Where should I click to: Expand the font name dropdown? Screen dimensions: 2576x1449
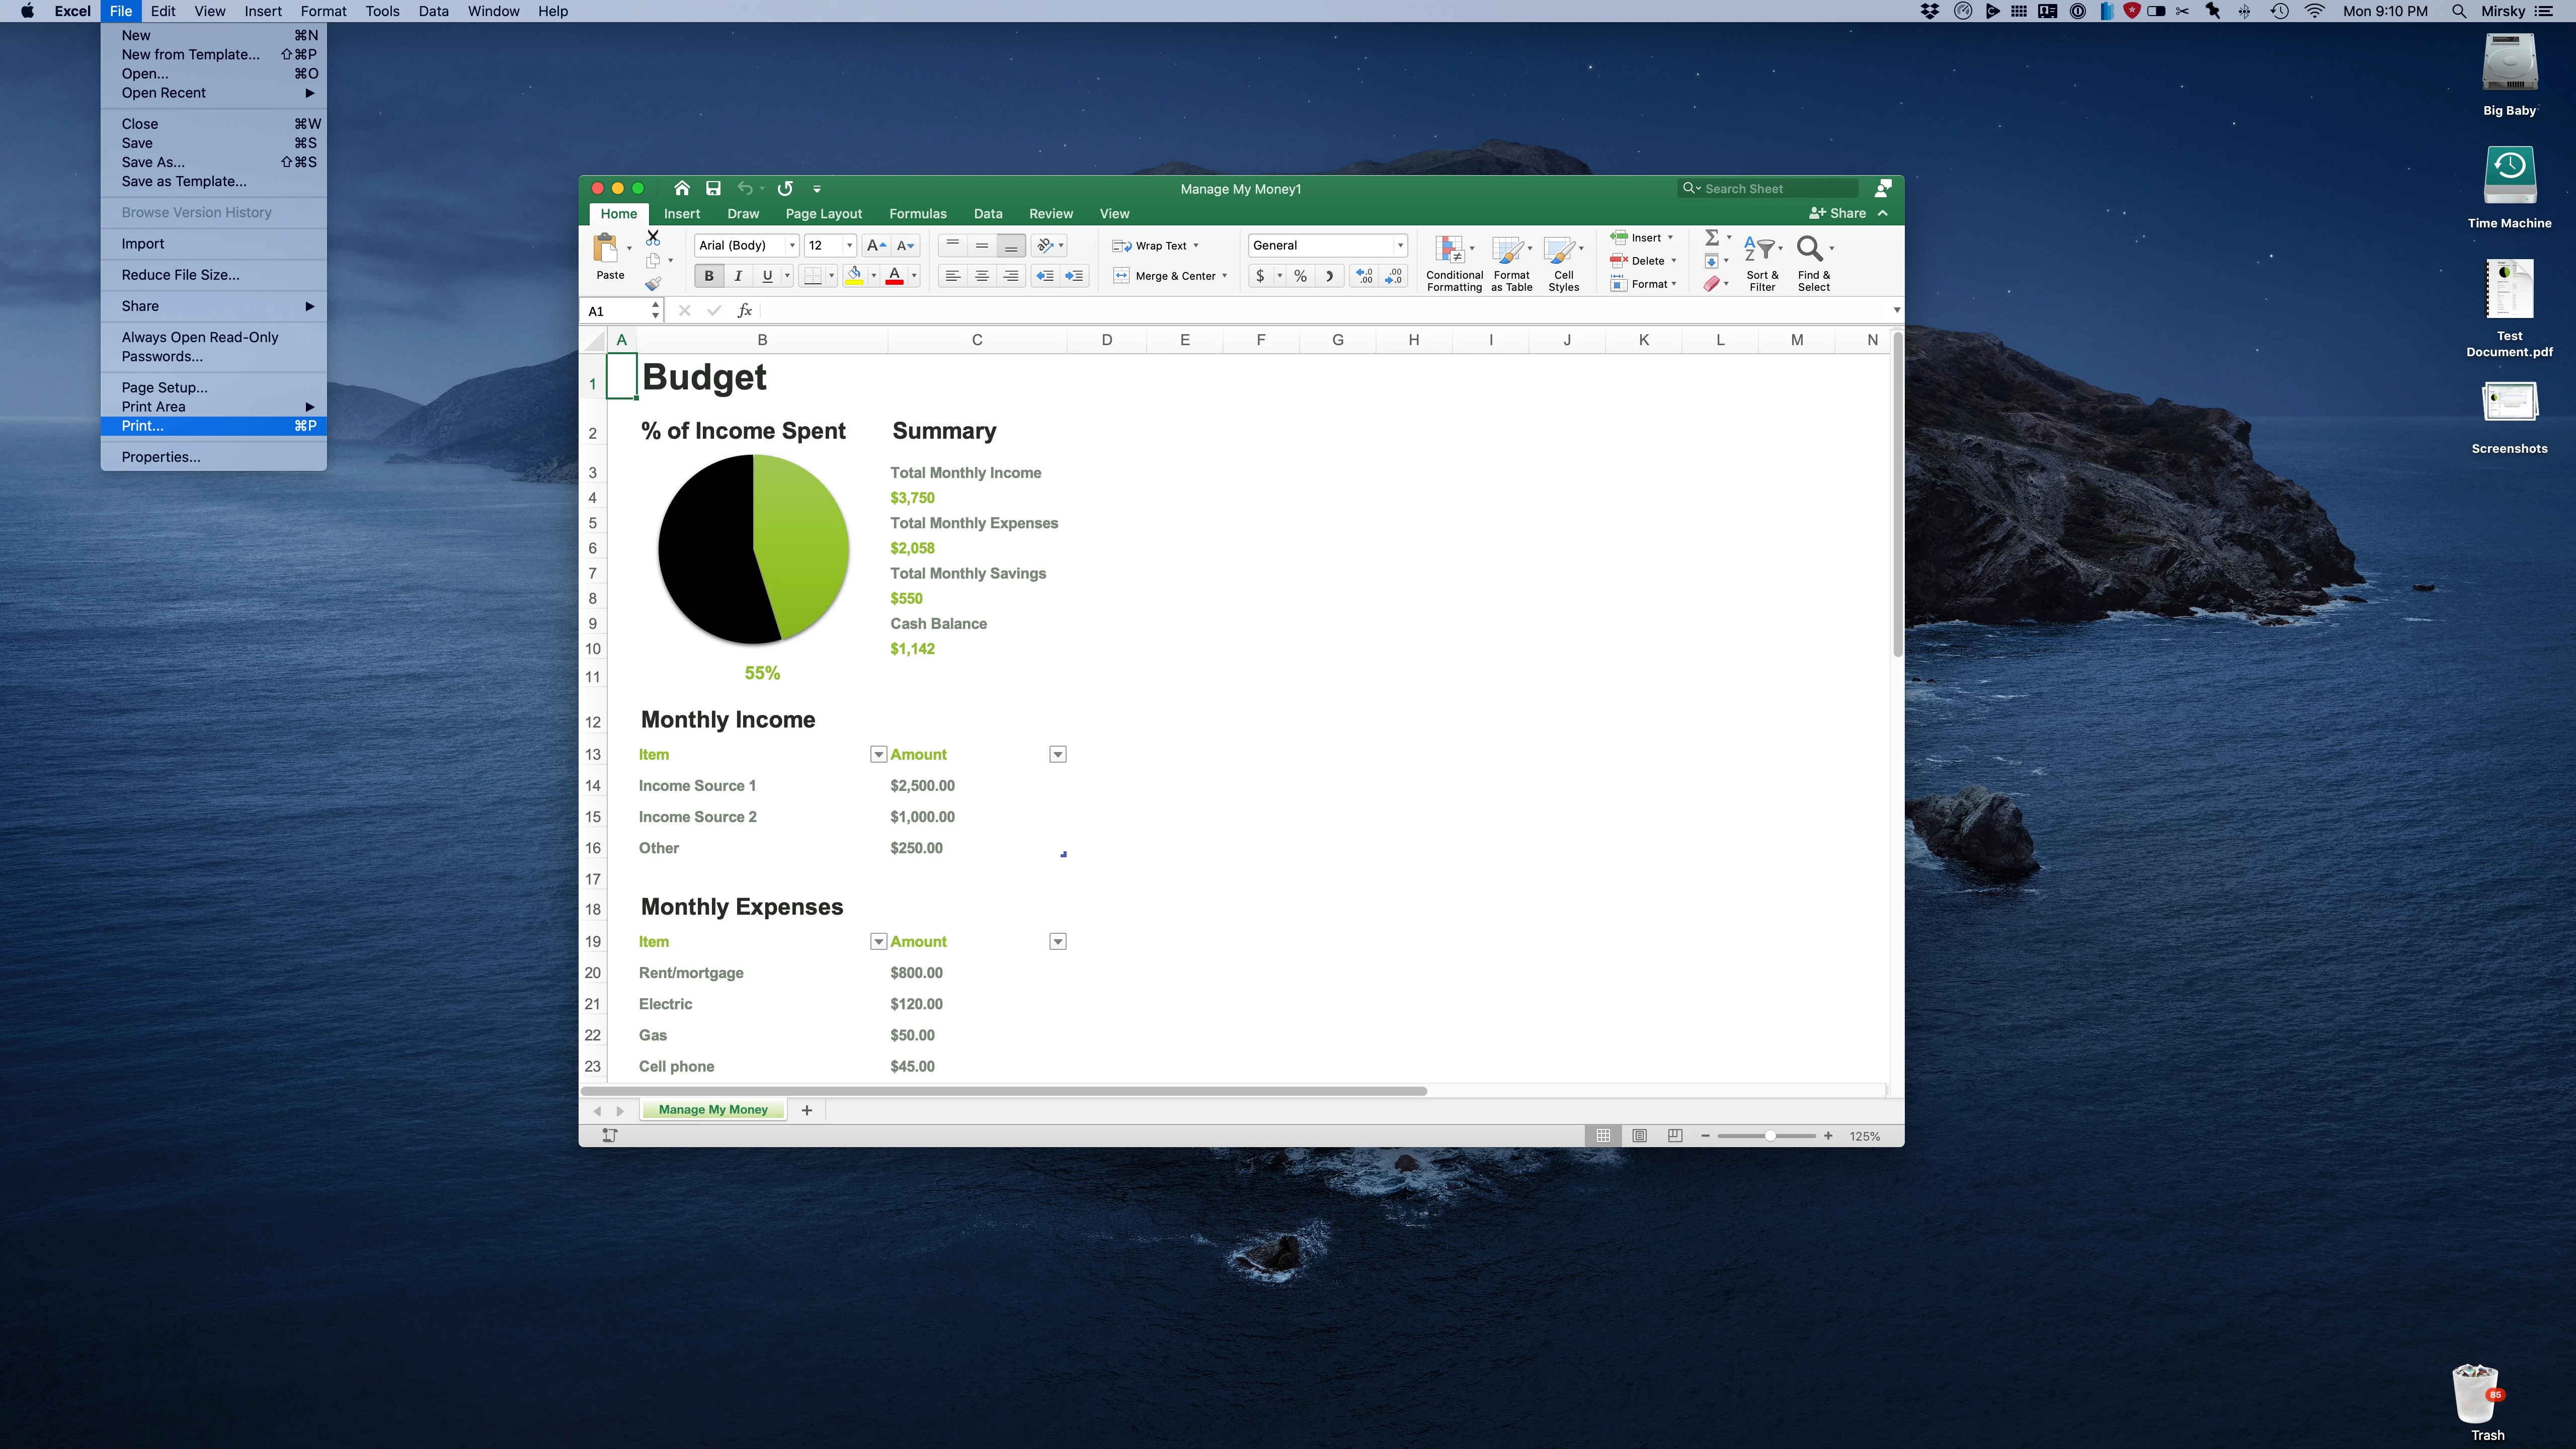pos(792,245)
